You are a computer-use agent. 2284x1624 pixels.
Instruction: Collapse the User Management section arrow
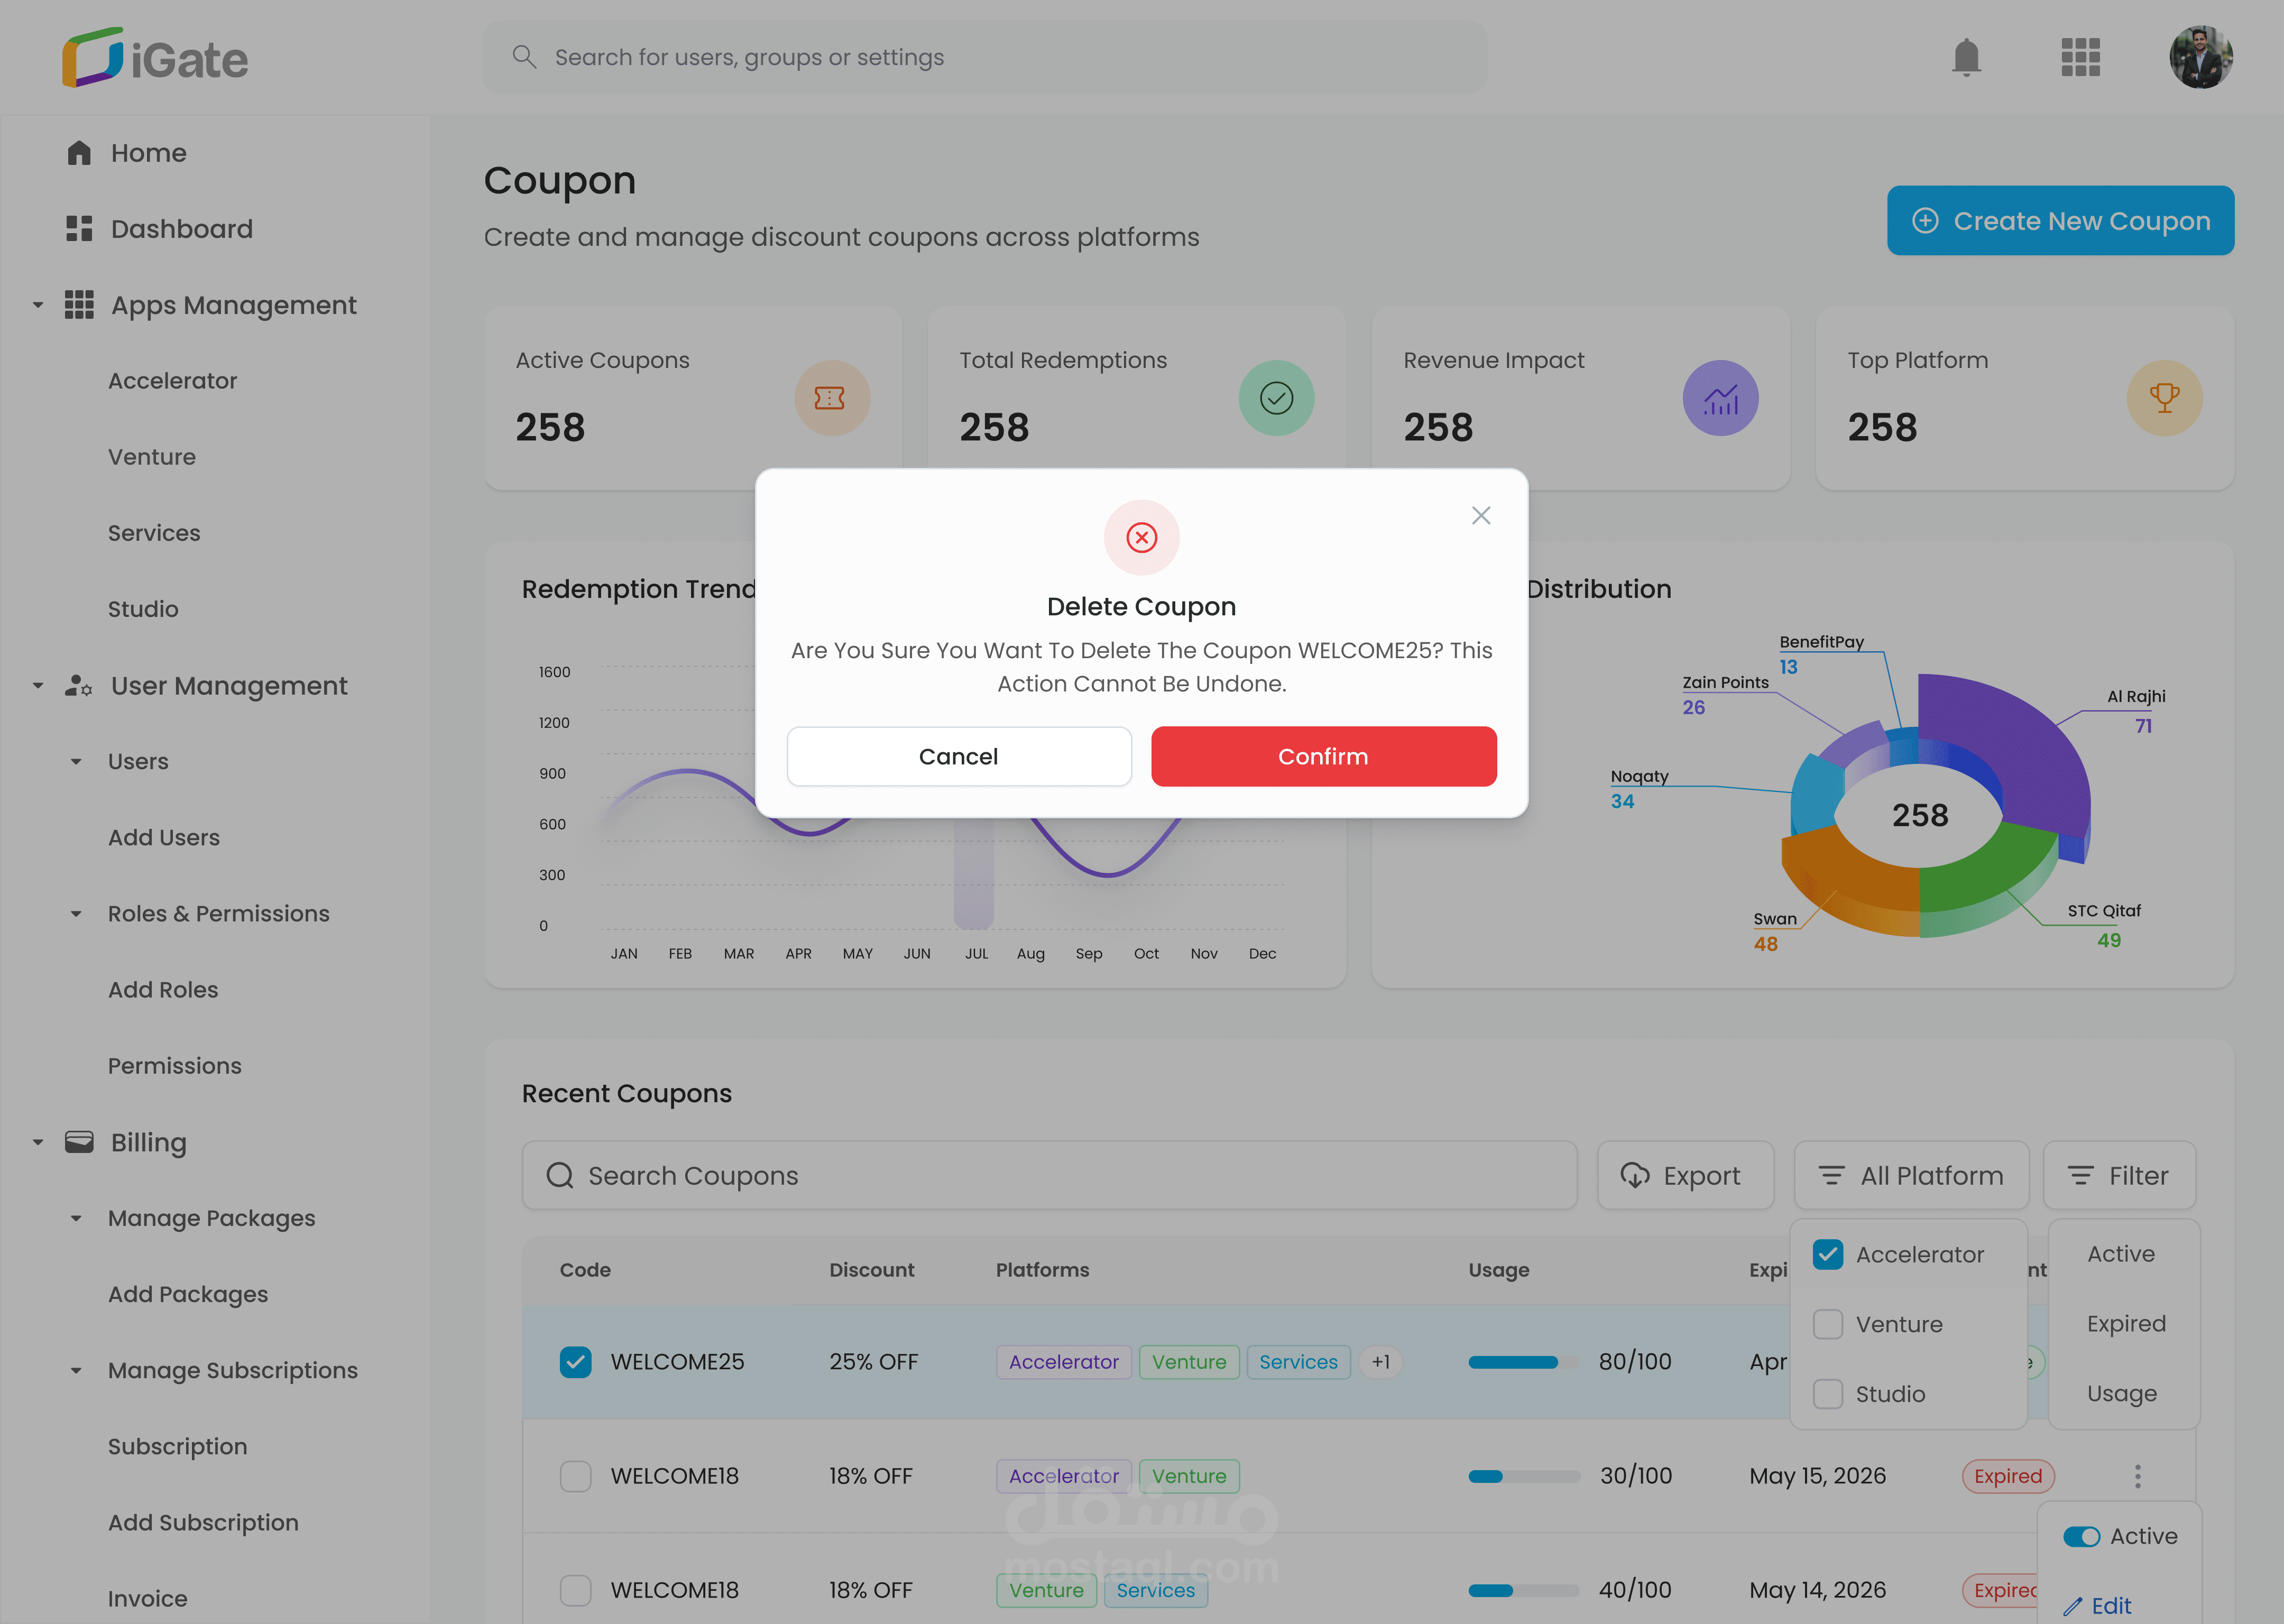pos(38,686)
